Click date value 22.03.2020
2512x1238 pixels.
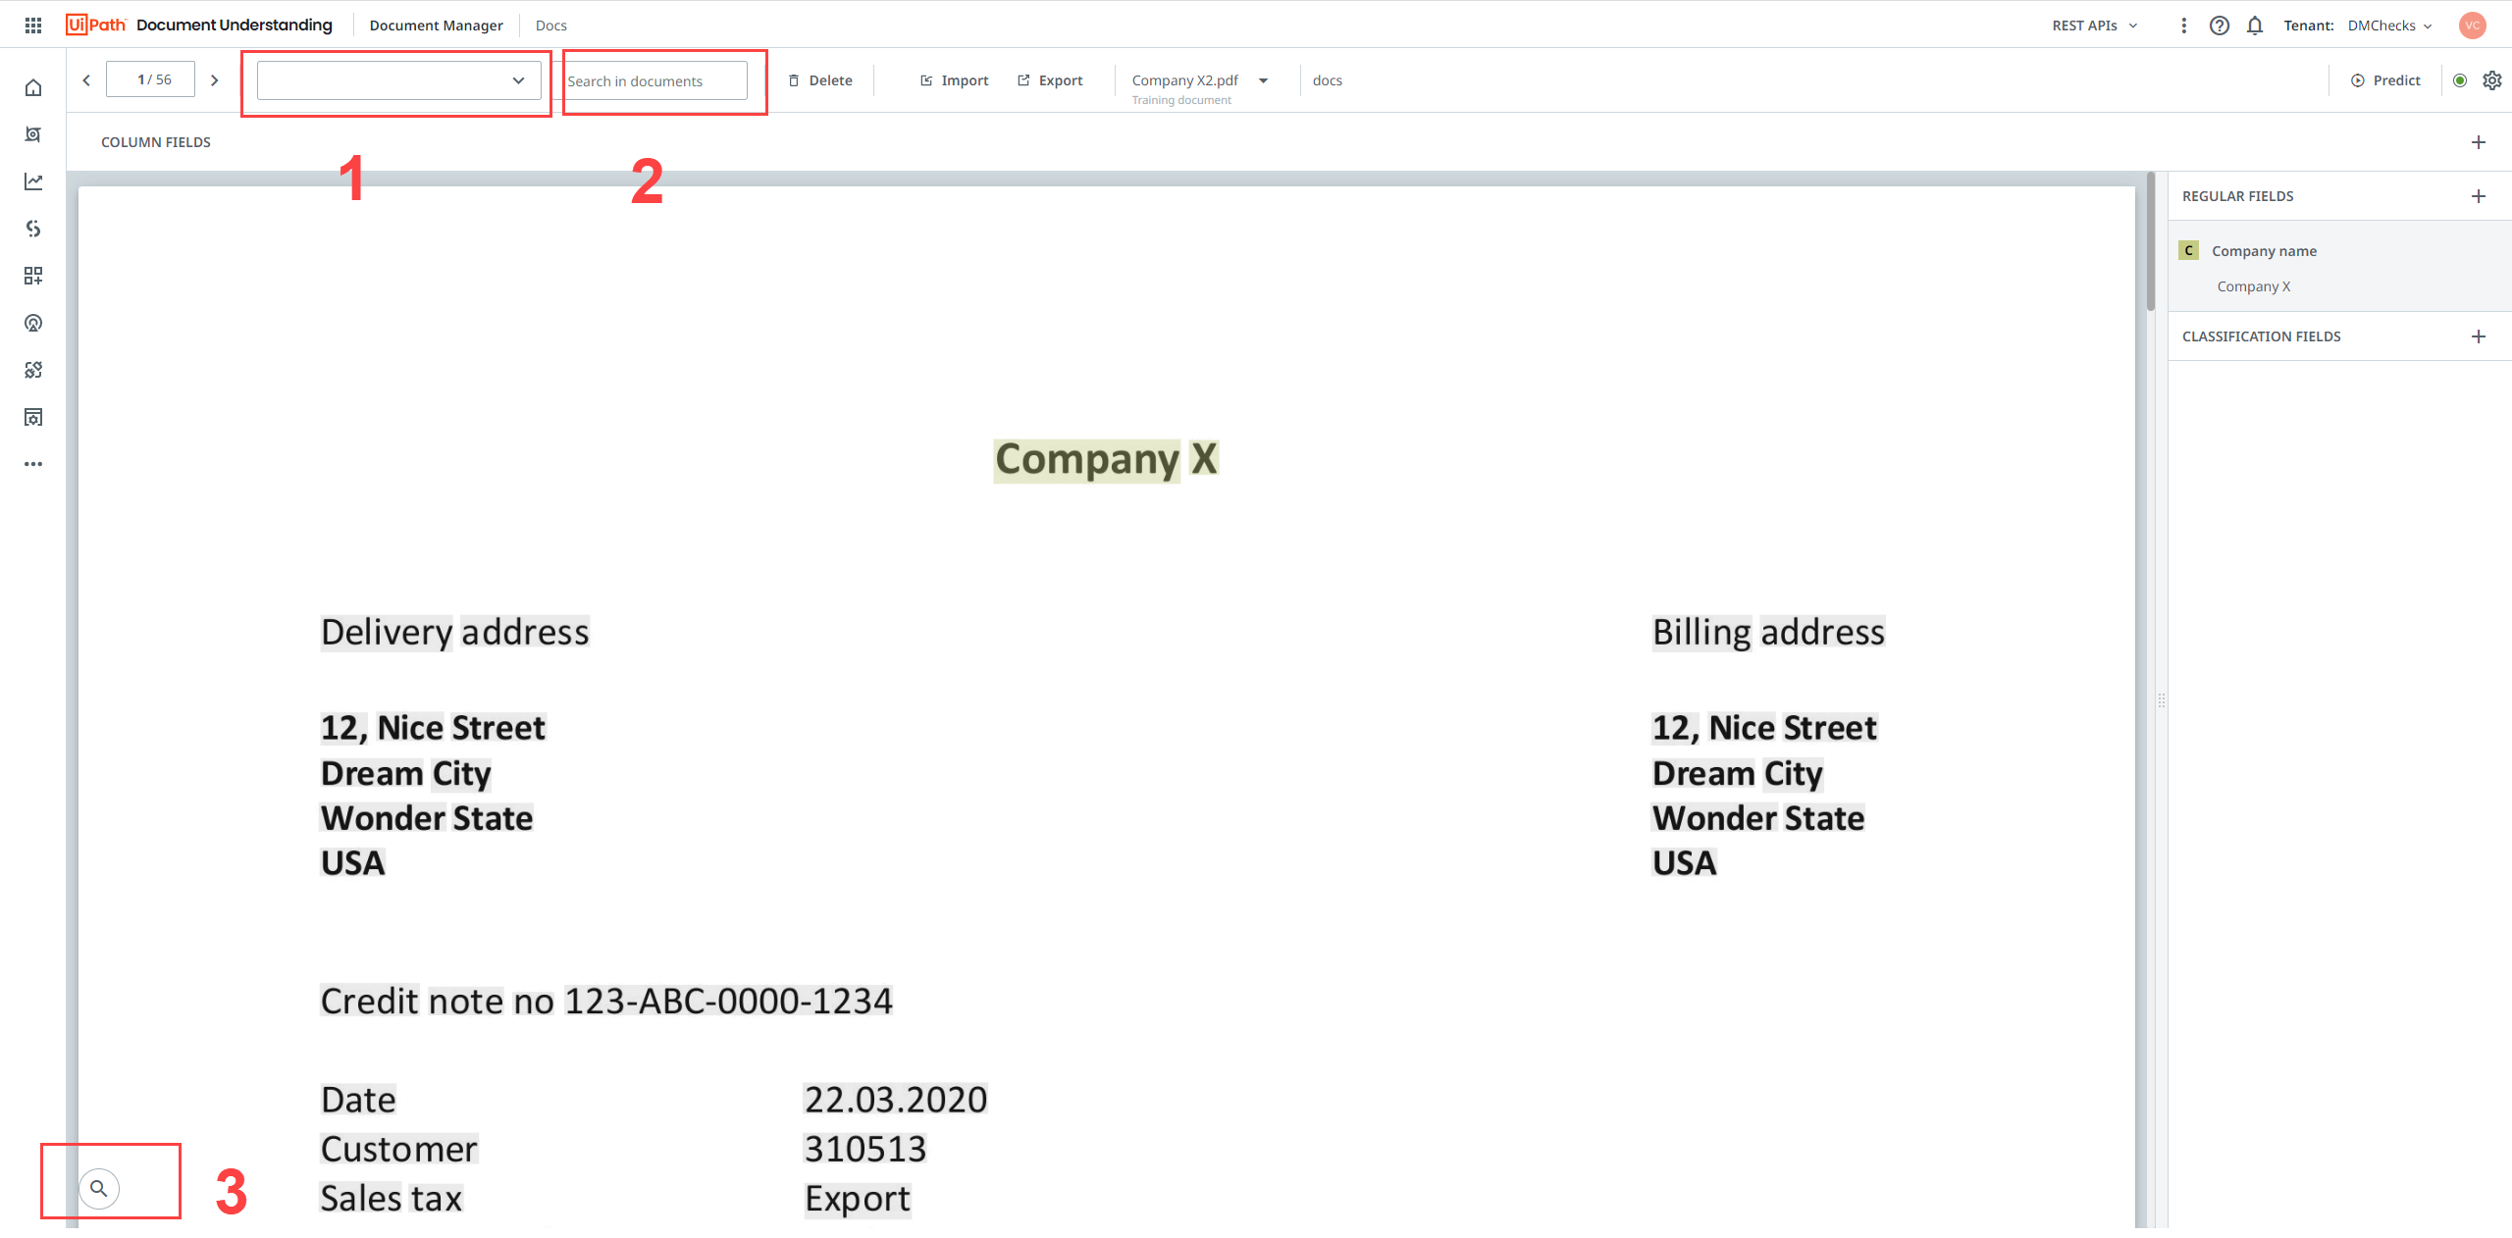click(895, 1100)
